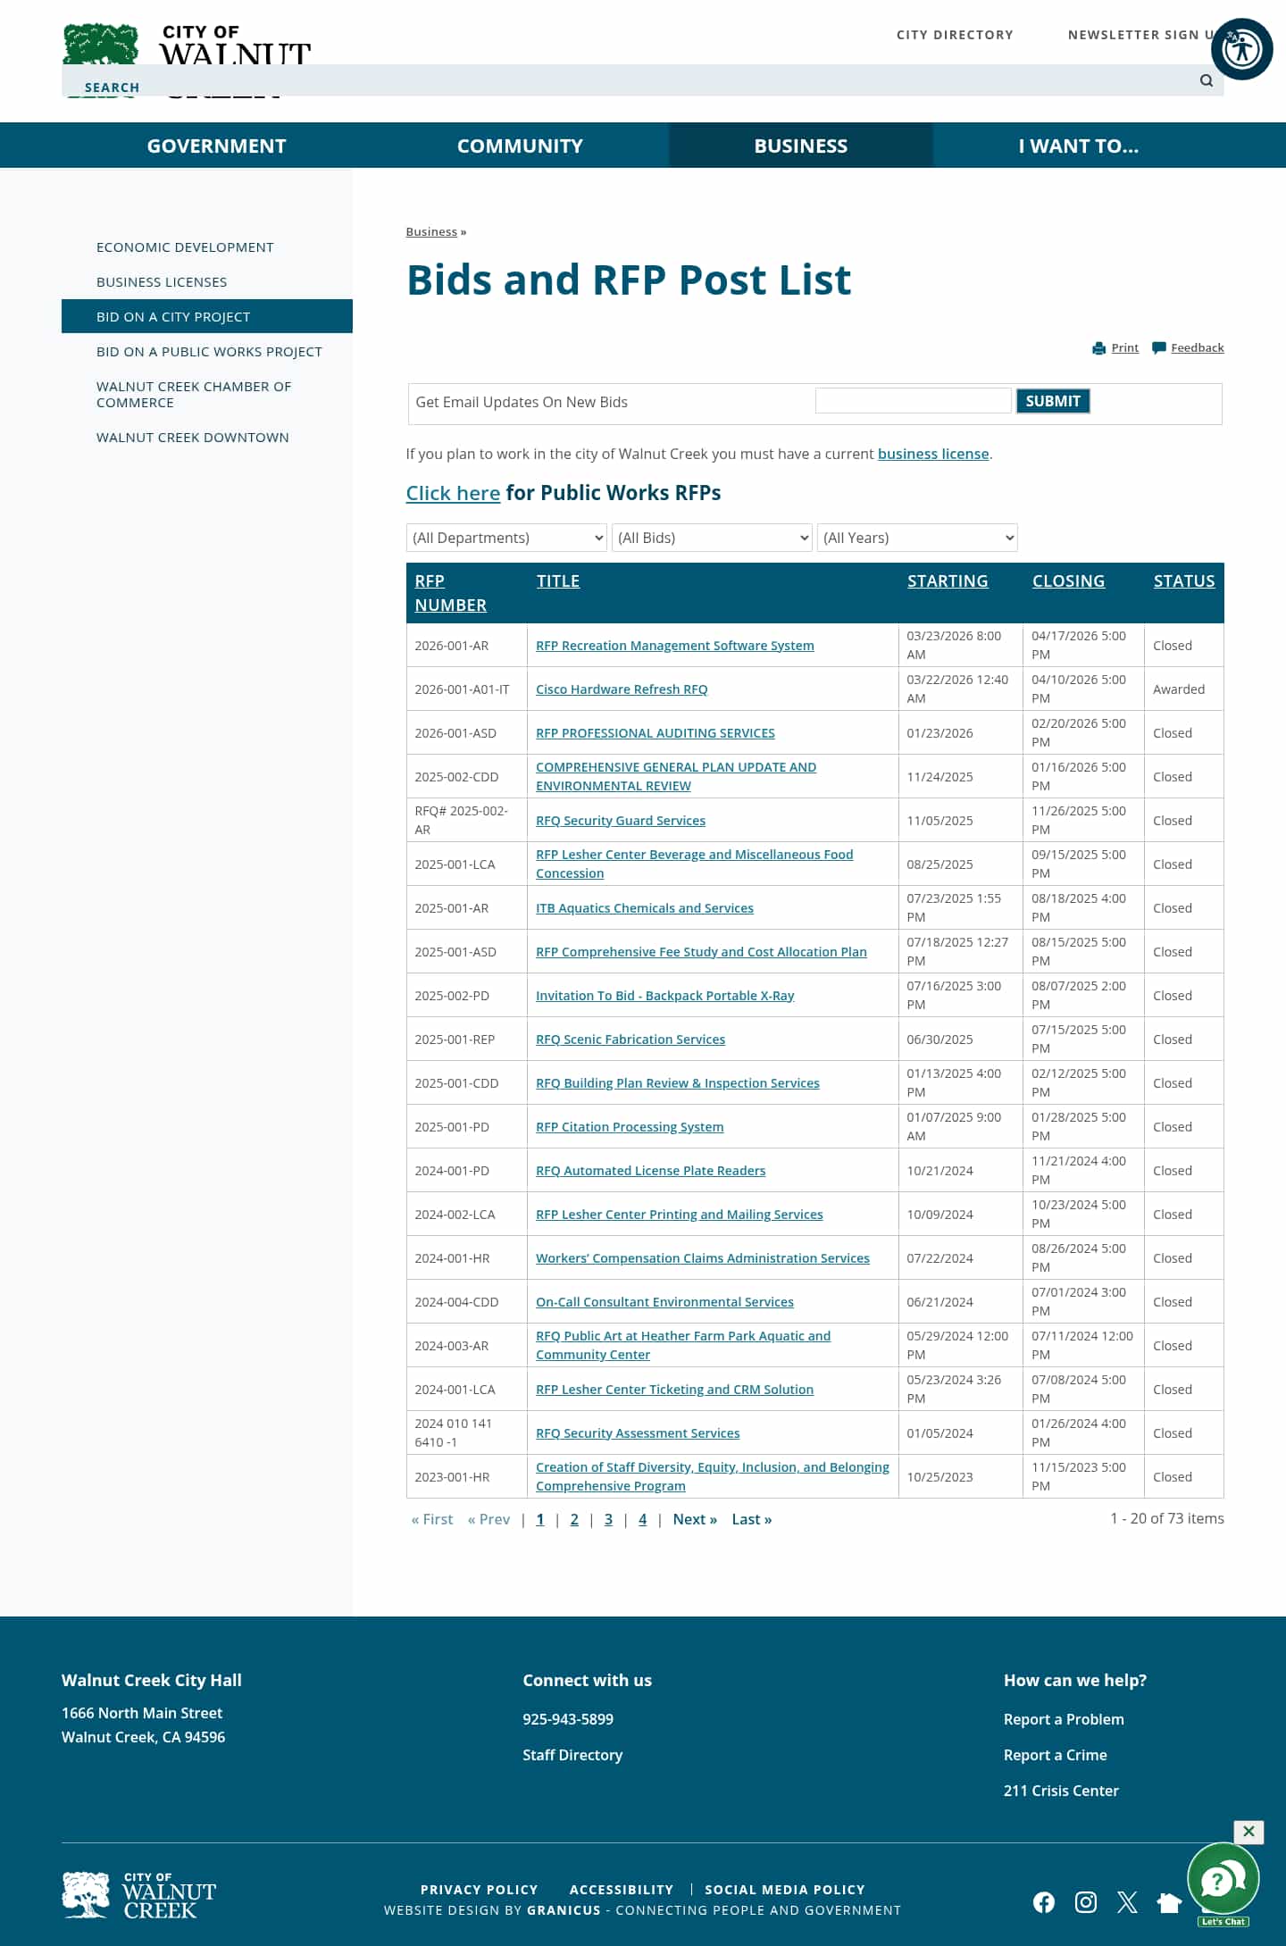Select Bid on a City Project sidebar item
The width and height of the screenshot is (1286, 1946).
click(207, 317)
